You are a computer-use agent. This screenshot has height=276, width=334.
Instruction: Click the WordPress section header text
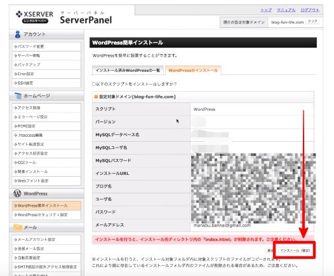point(36,194)
